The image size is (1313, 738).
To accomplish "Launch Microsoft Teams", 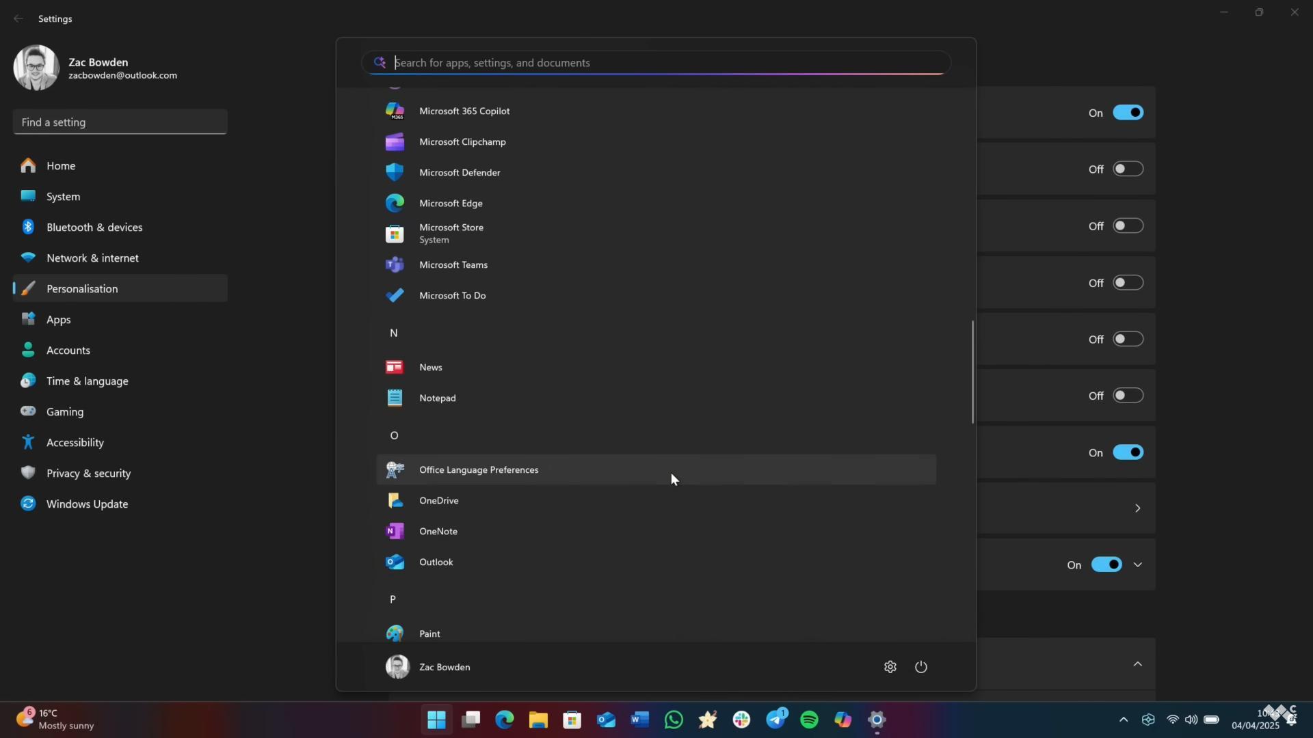I will tap(656, 264).
